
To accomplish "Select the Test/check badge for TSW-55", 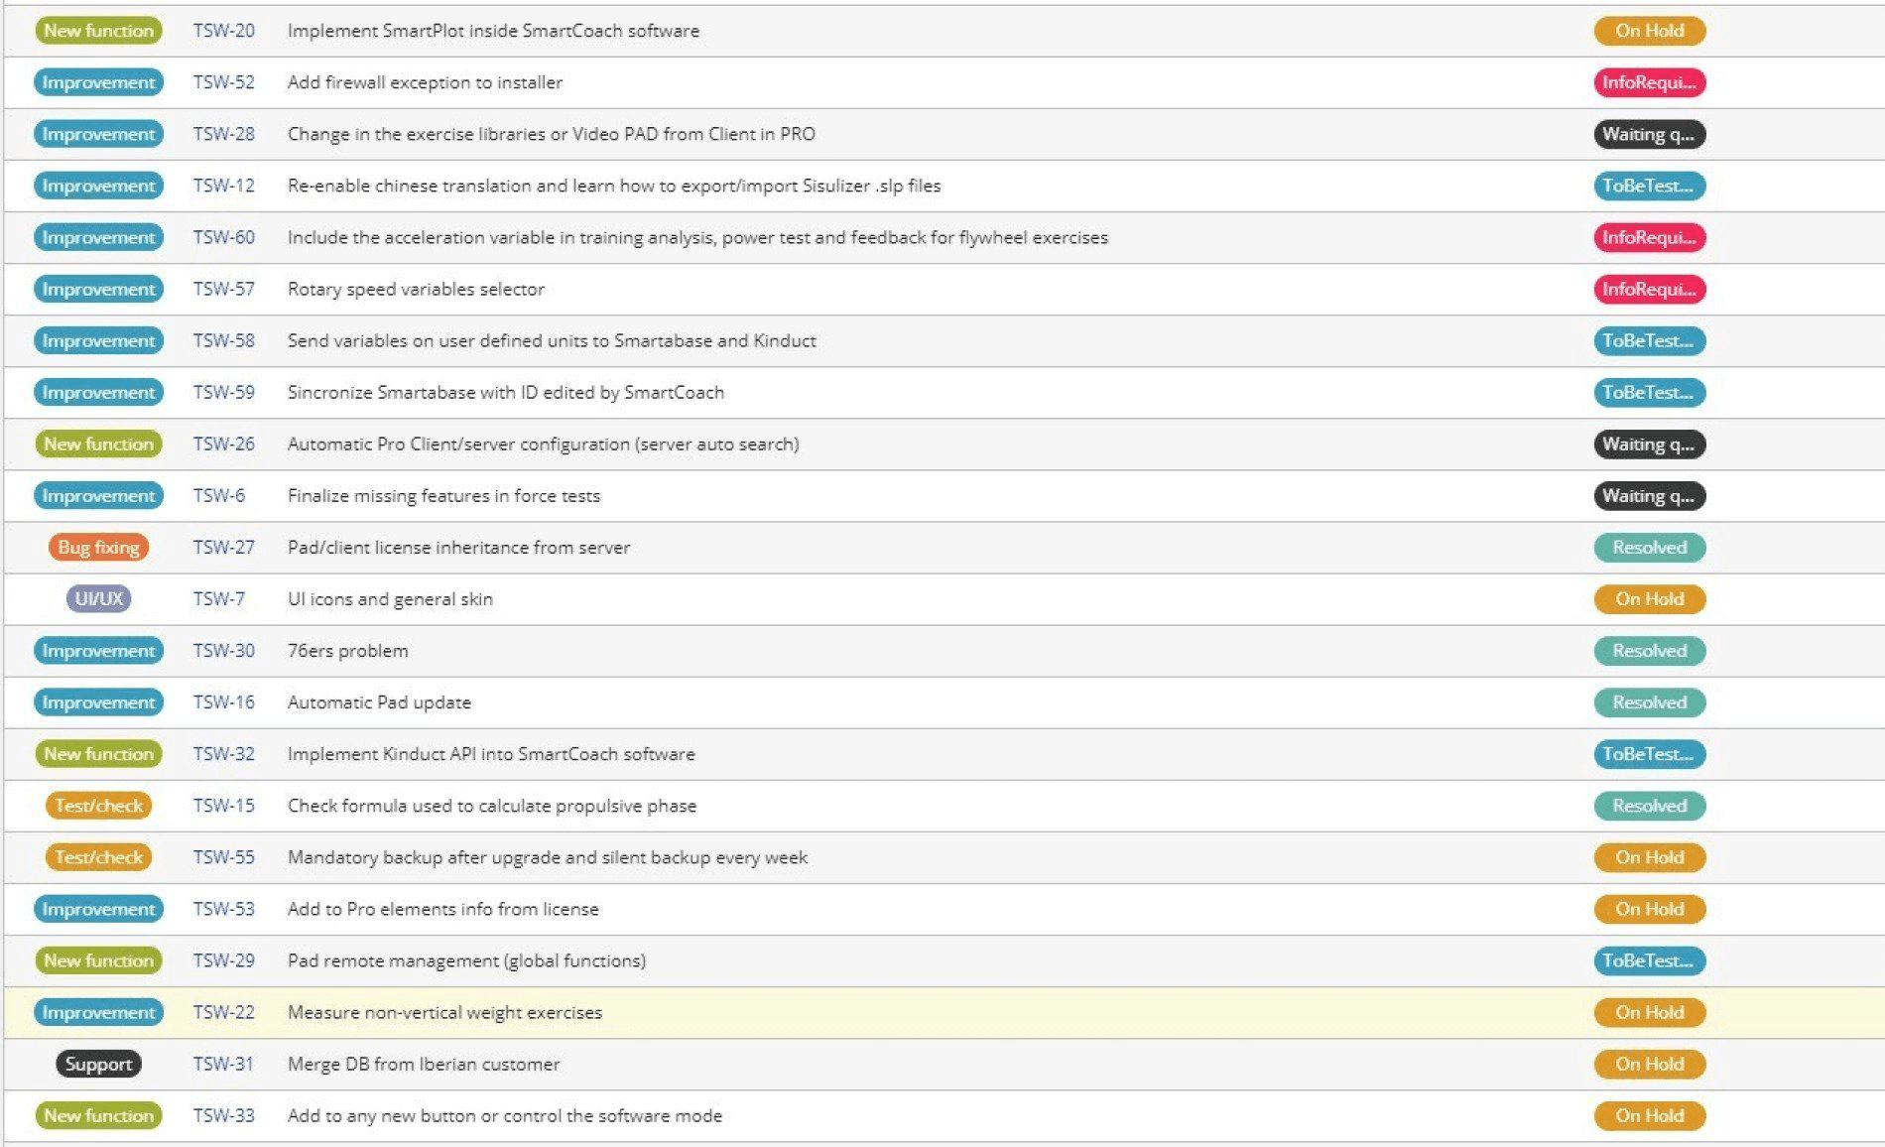I will (x=97, y=857).
